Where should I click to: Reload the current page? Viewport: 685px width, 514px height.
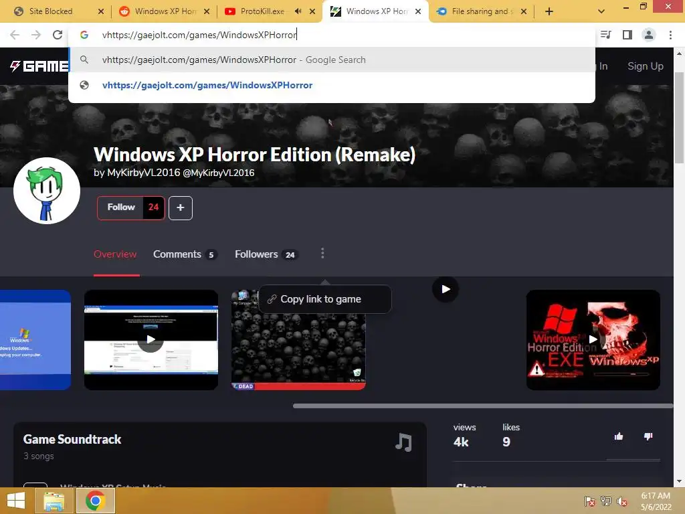tap(58, 35)
